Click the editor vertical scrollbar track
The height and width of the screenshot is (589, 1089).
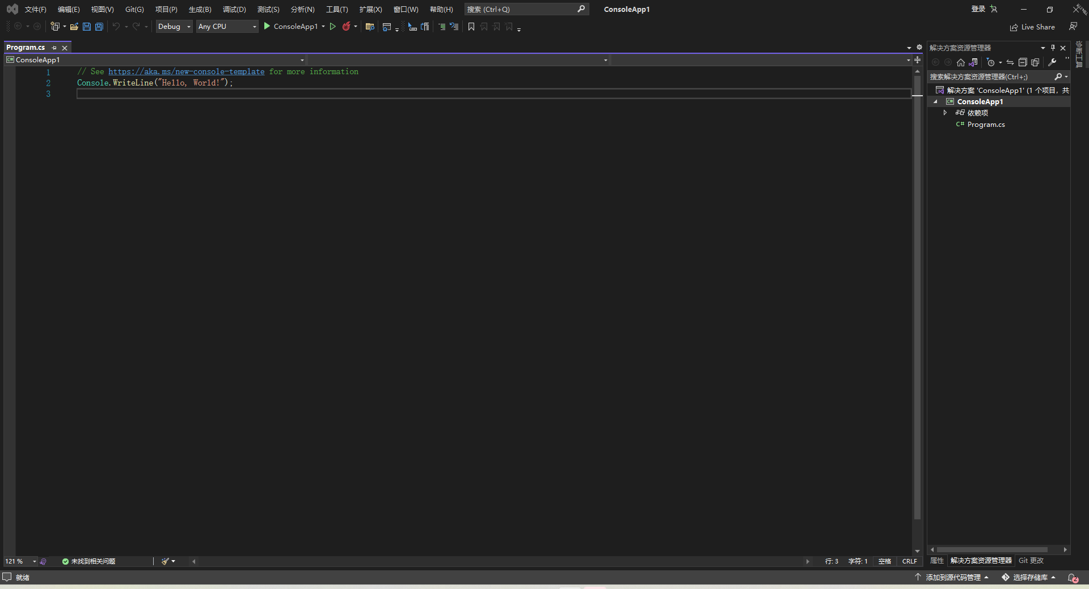click(x=917, y=311)
